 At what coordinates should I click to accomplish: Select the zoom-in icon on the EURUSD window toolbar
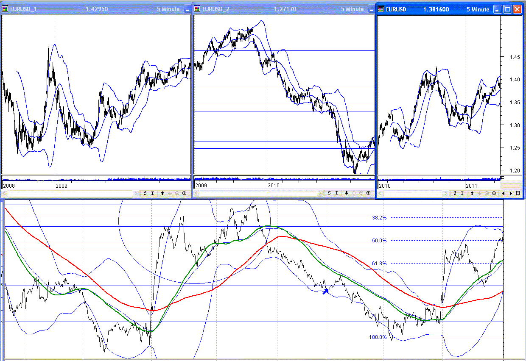(x=494, y=193)
